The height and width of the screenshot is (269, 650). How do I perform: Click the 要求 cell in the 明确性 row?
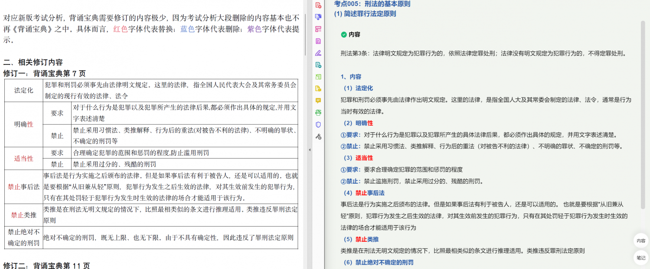point(57,113)
